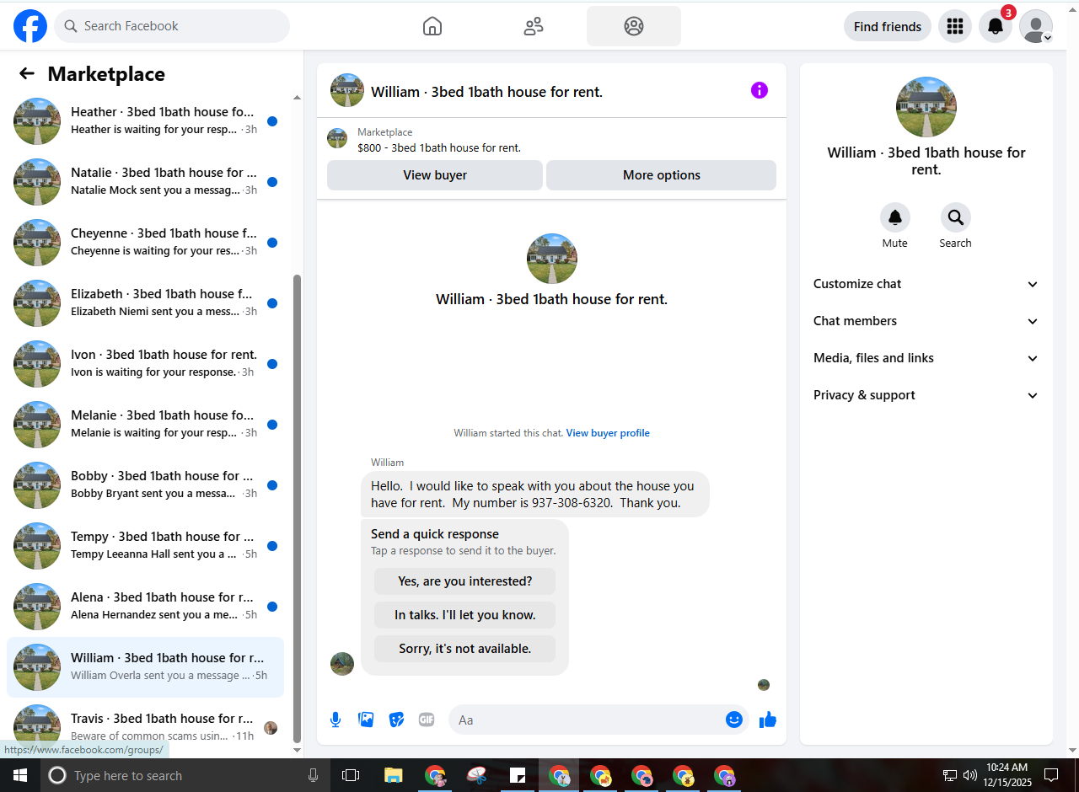
Task: Expand Privacy & support section
Action: click(926, 395)
